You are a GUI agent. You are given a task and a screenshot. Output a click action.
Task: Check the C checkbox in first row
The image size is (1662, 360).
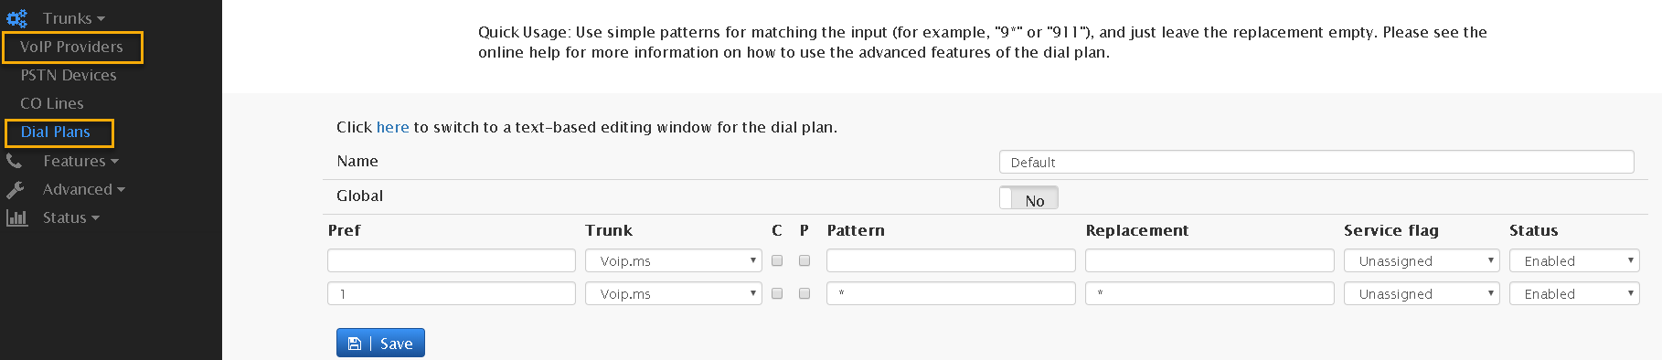point(777,260)
